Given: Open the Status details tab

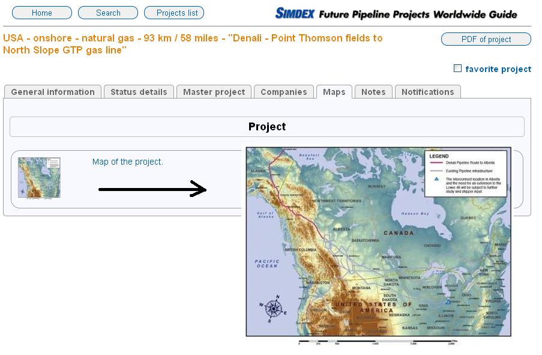Looking at the screenshot, I should click(x=139, y=92).
